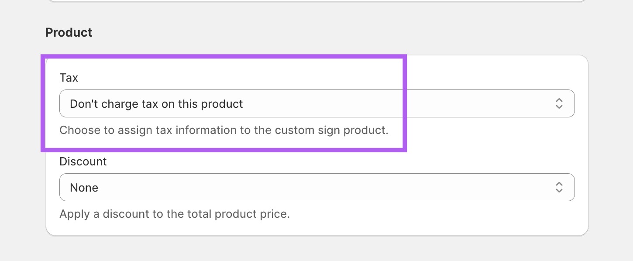Click the up arrow of the Tax selector icon
Image resolution: width=633 pixels, height=261 pixels.
tap(559, 100)
